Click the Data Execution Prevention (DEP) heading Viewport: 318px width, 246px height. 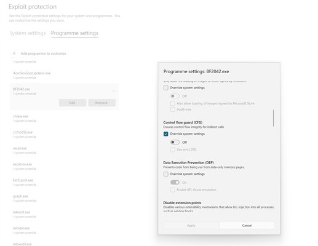pyautogui.click(x=188, y=162)
